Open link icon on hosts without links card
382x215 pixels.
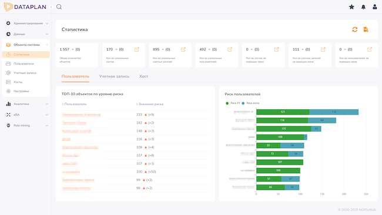[277, 49]
